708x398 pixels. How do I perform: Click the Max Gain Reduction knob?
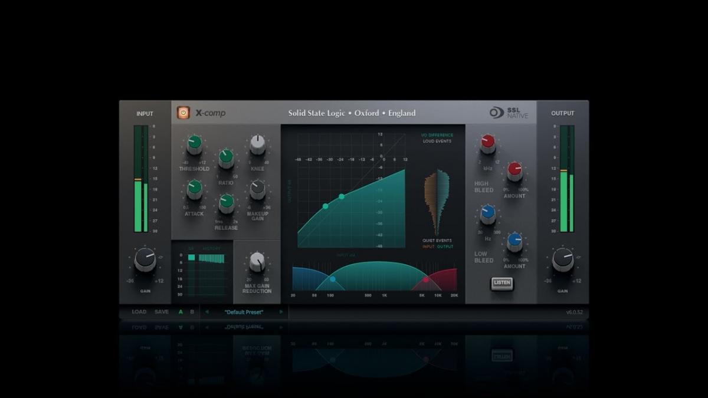point(257,262)
